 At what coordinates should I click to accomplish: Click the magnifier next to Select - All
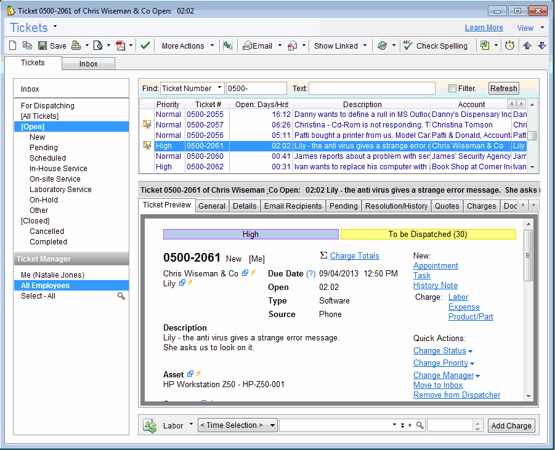121,296
